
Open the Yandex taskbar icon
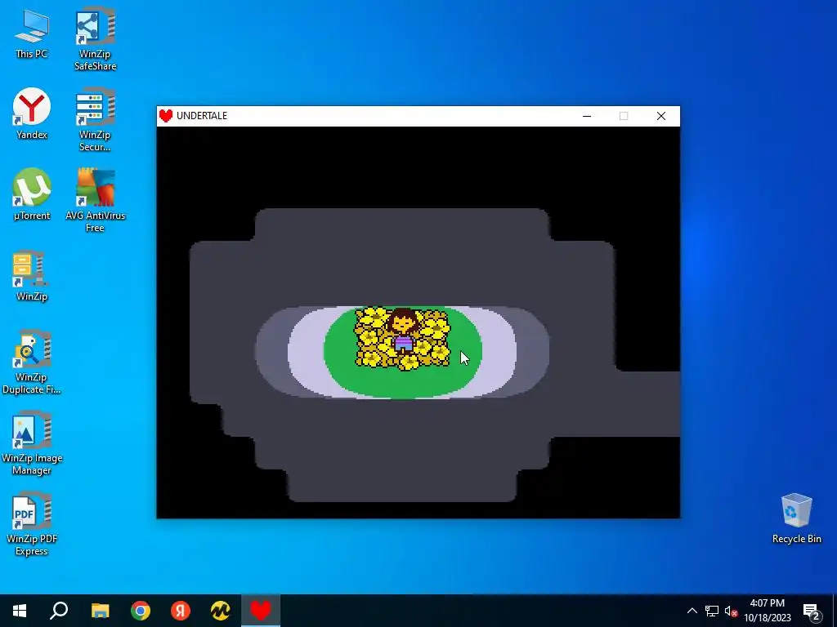[x=181, y=611]
